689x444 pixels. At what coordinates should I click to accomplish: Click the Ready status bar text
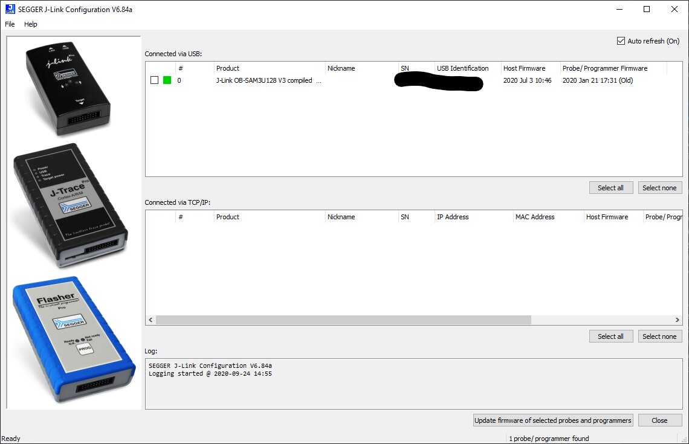[11, 439]
